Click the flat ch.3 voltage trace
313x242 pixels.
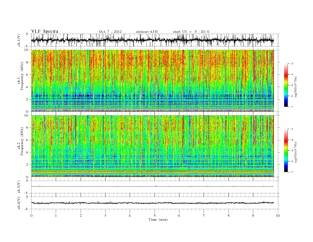click(x=152, y=187)
